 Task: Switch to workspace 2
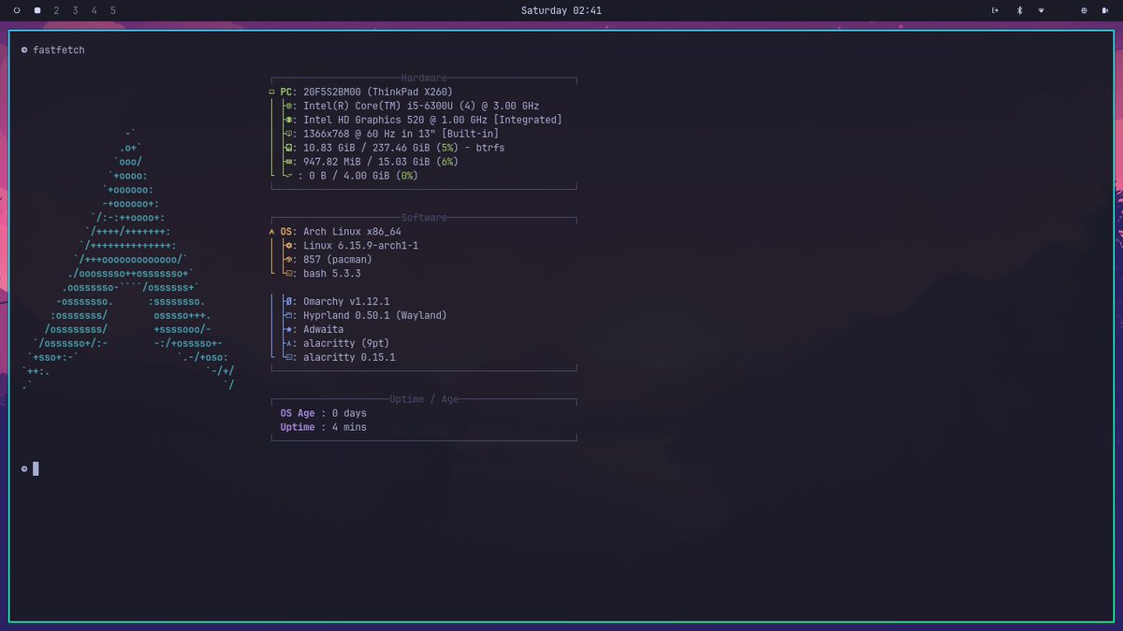coord(56,10)
